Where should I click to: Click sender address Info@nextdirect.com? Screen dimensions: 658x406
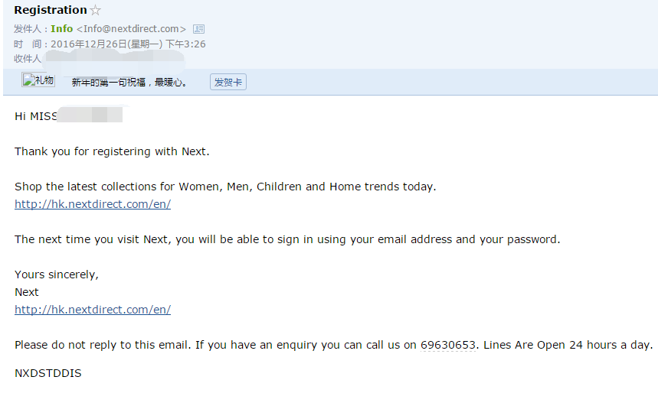click(131, 29)
